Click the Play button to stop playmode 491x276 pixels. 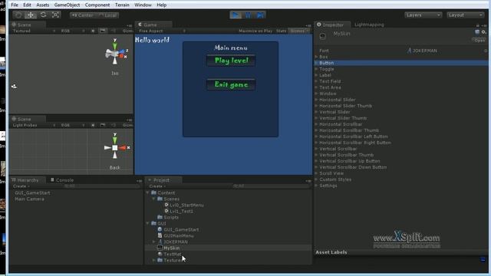pos(236,15)
